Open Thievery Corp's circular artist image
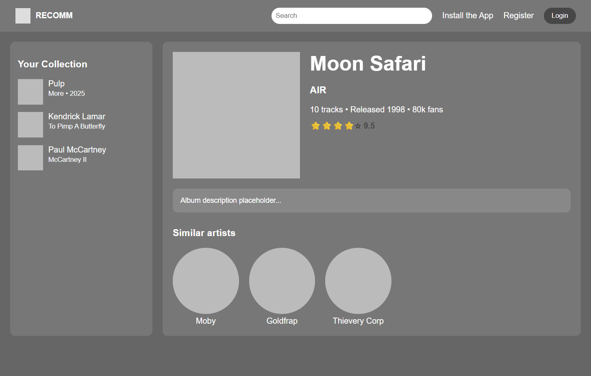 (x=358, y=281)
